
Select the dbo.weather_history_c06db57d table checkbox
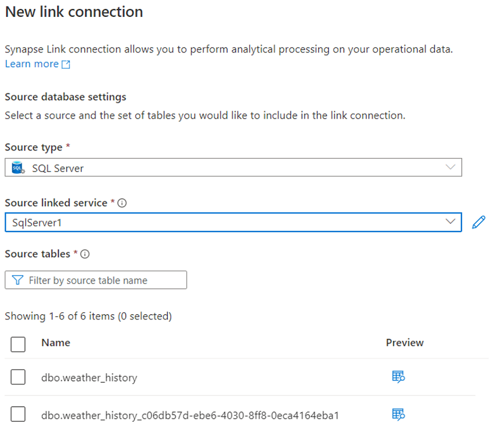pos(18,414)
